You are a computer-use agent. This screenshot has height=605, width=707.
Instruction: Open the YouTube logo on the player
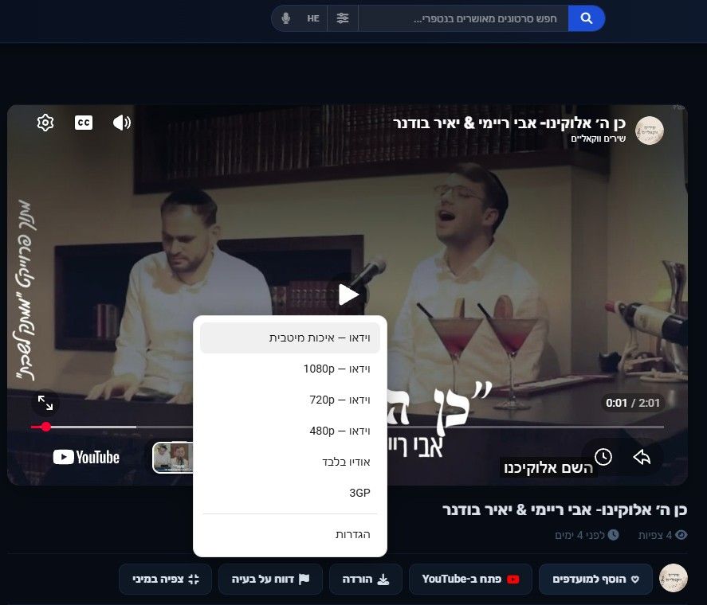point(86,457)
